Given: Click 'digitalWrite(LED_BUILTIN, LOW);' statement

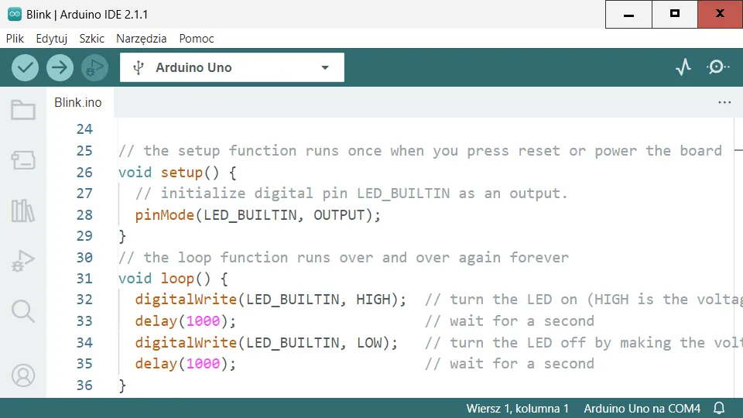Looking at the screenshot, I should (266, 343).
